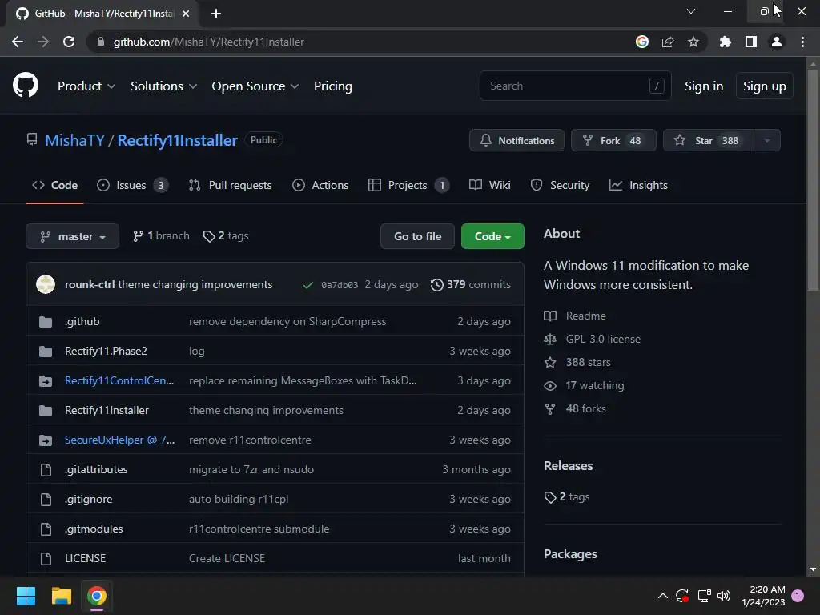This screenshot has width=820, height=615.
Task: Expand the Solutions menu
Action: coord(163,86)
